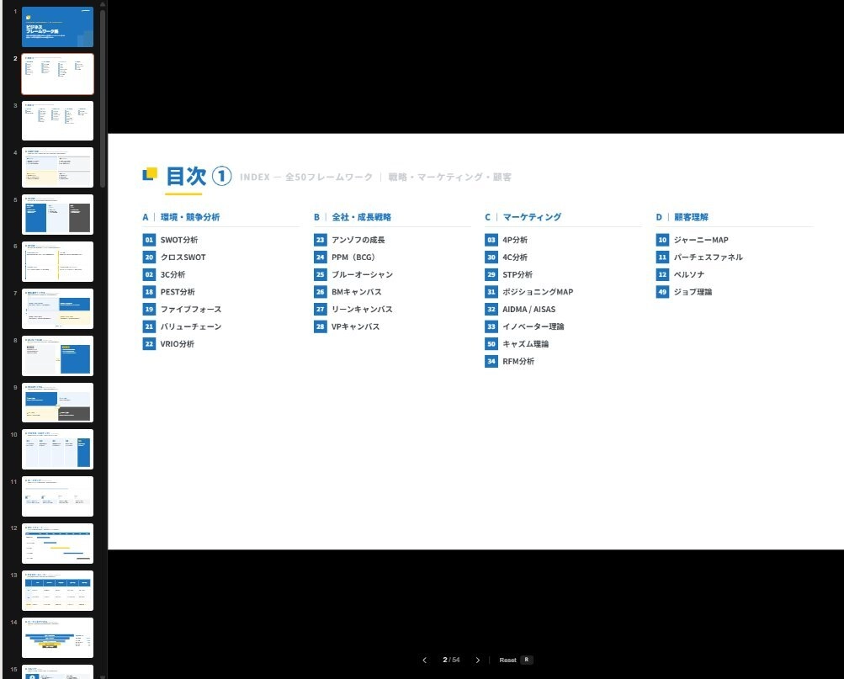Open slide 6 thumbnail
This screenshot has width=844, height=679.
(x=57, y=262)
